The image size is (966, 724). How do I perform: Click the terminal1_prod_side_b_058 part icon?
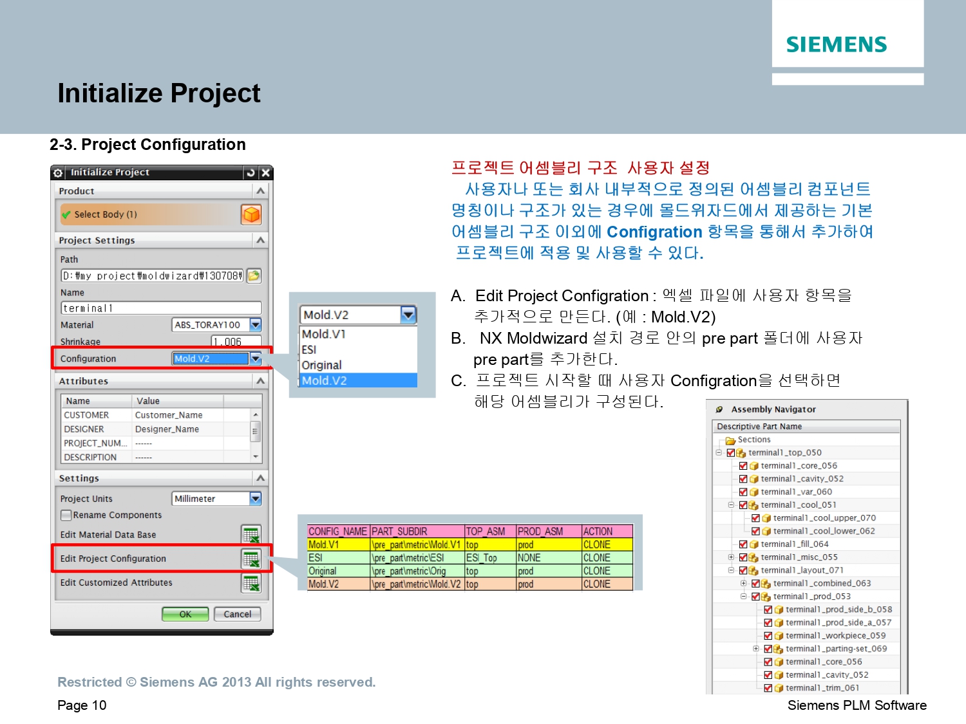coord(779,609)
